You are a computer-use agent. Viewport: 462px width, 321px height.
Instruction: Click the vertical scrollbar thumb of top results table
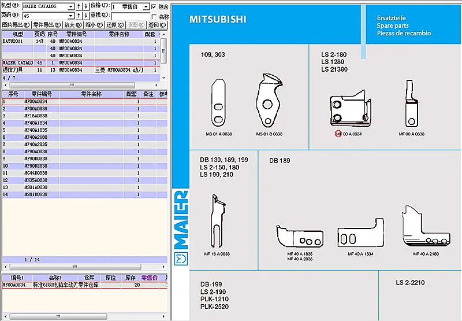pos(164,50)
